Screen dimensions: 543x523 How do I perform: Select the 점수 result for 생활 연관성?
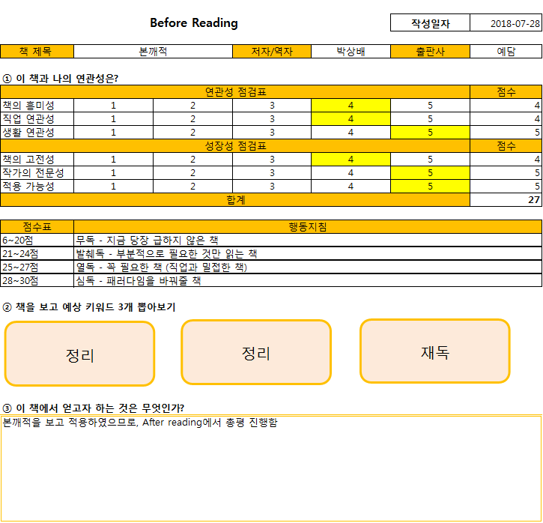click(506, 133)
